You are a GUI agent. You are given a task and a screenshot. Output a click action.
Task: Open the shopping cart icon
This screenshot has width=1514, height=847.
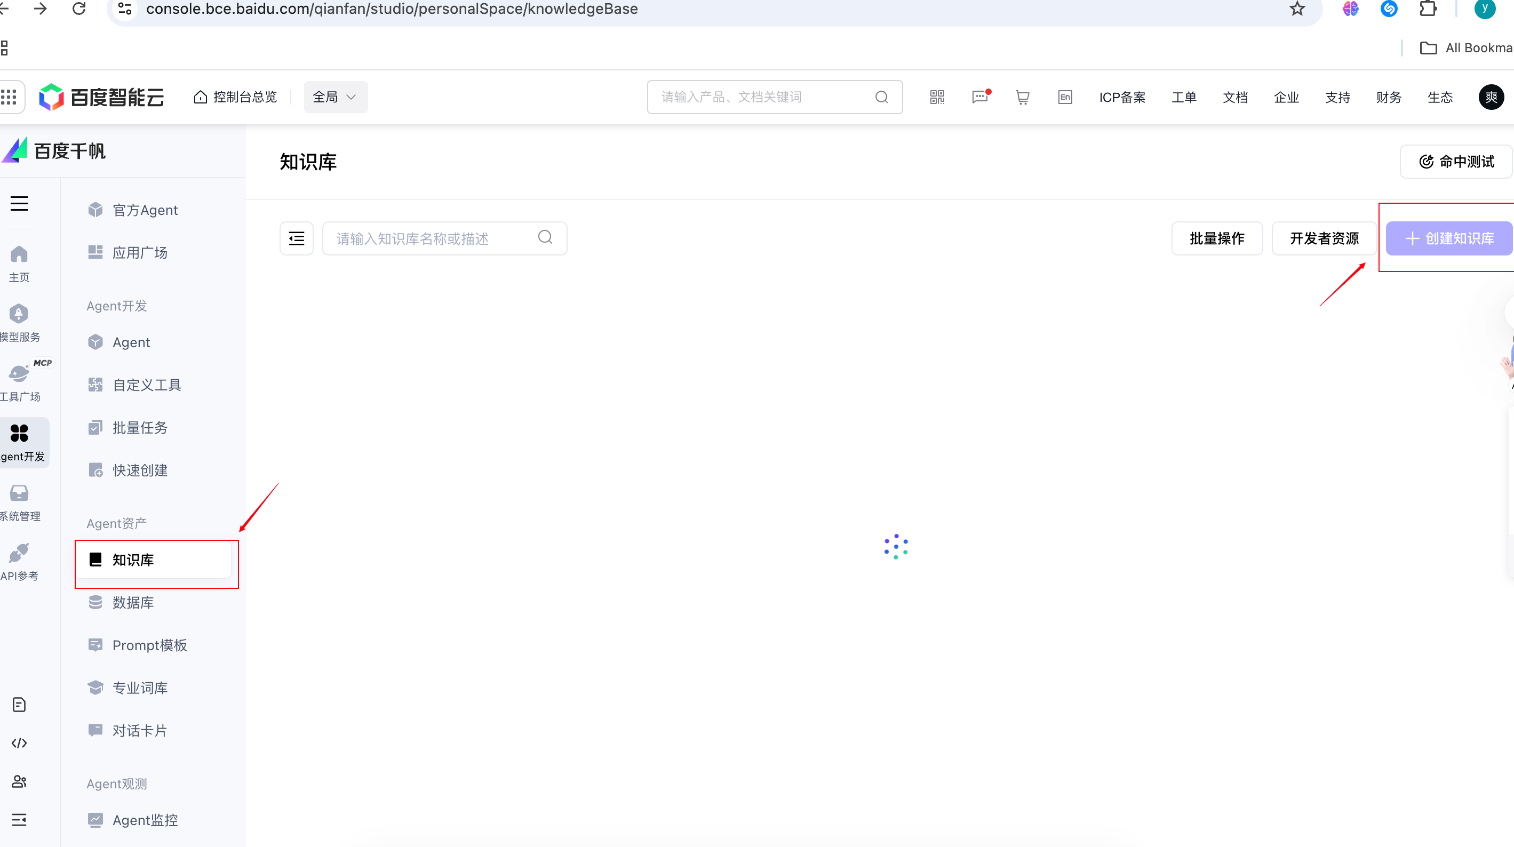[x=1023, y=97]
